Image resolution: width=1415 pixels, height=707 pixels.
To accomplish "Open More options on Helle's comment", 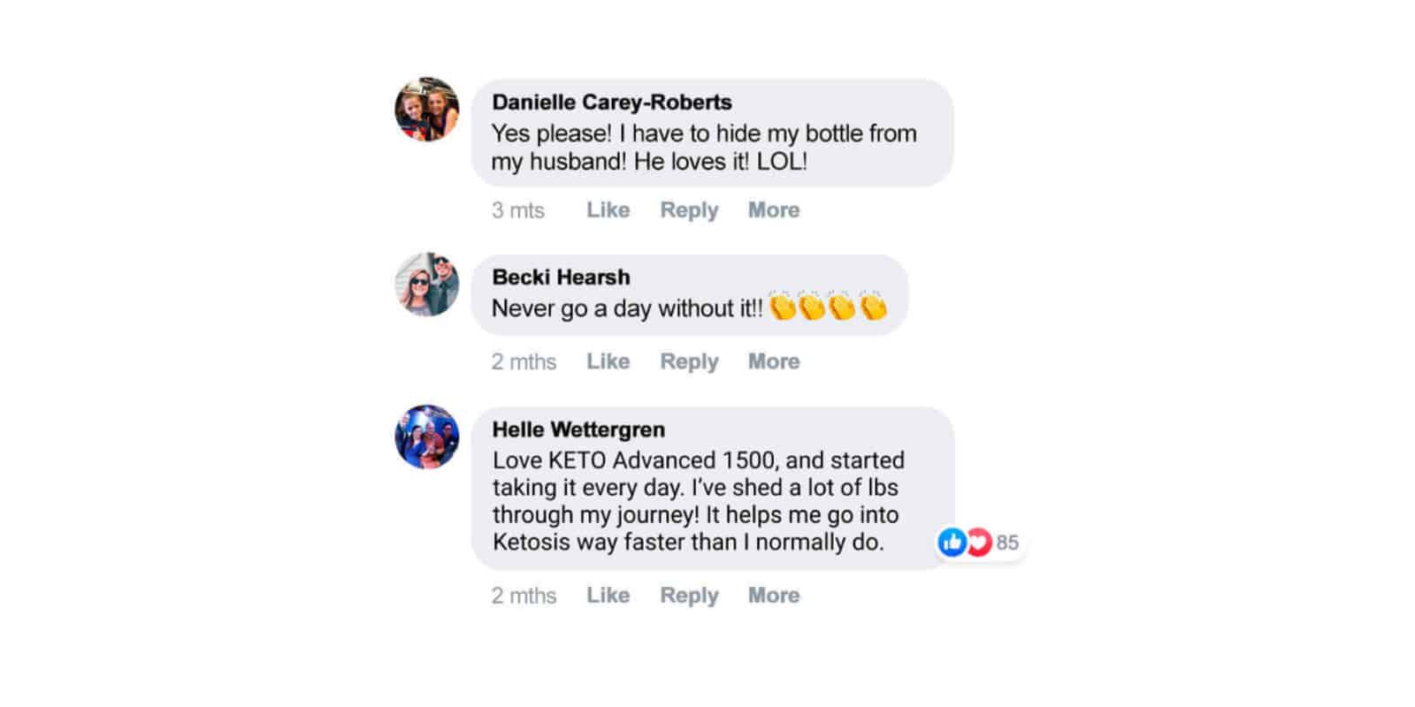I will (x=774, y=595).
